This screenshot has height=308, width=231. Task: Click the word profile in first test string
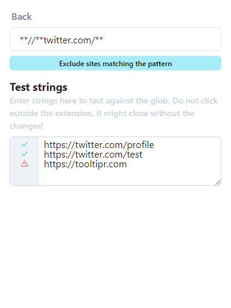[x=141, y=145]
